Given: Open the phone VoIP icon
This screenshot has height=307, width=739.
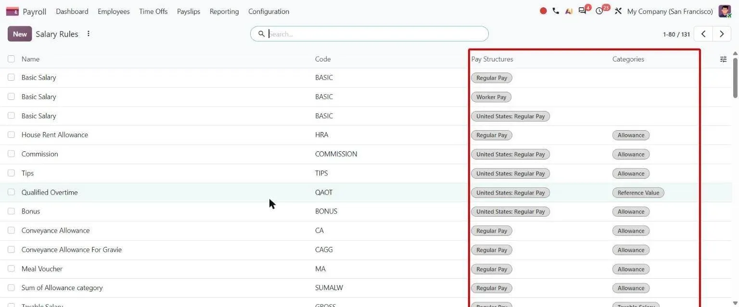Looking at the screenshot, I should pos(556,11).
